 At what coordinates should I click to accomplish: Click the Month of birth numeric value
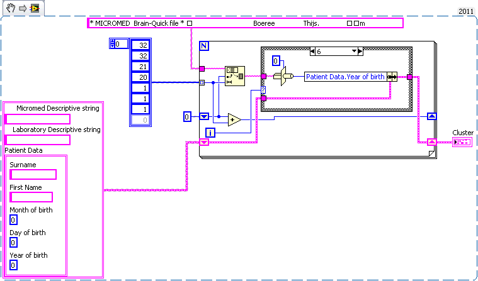click(x=13, y=220)
